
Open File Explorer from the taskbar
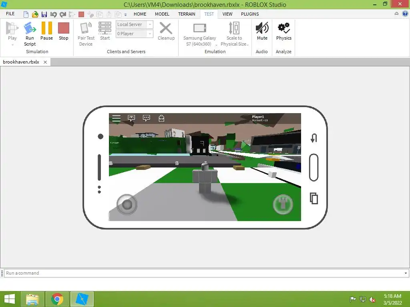tap(32, 299)
